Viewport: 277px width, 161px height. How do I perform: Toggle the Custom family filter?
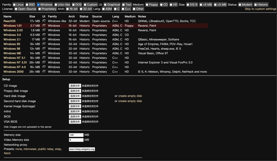[x=85, y=5]
